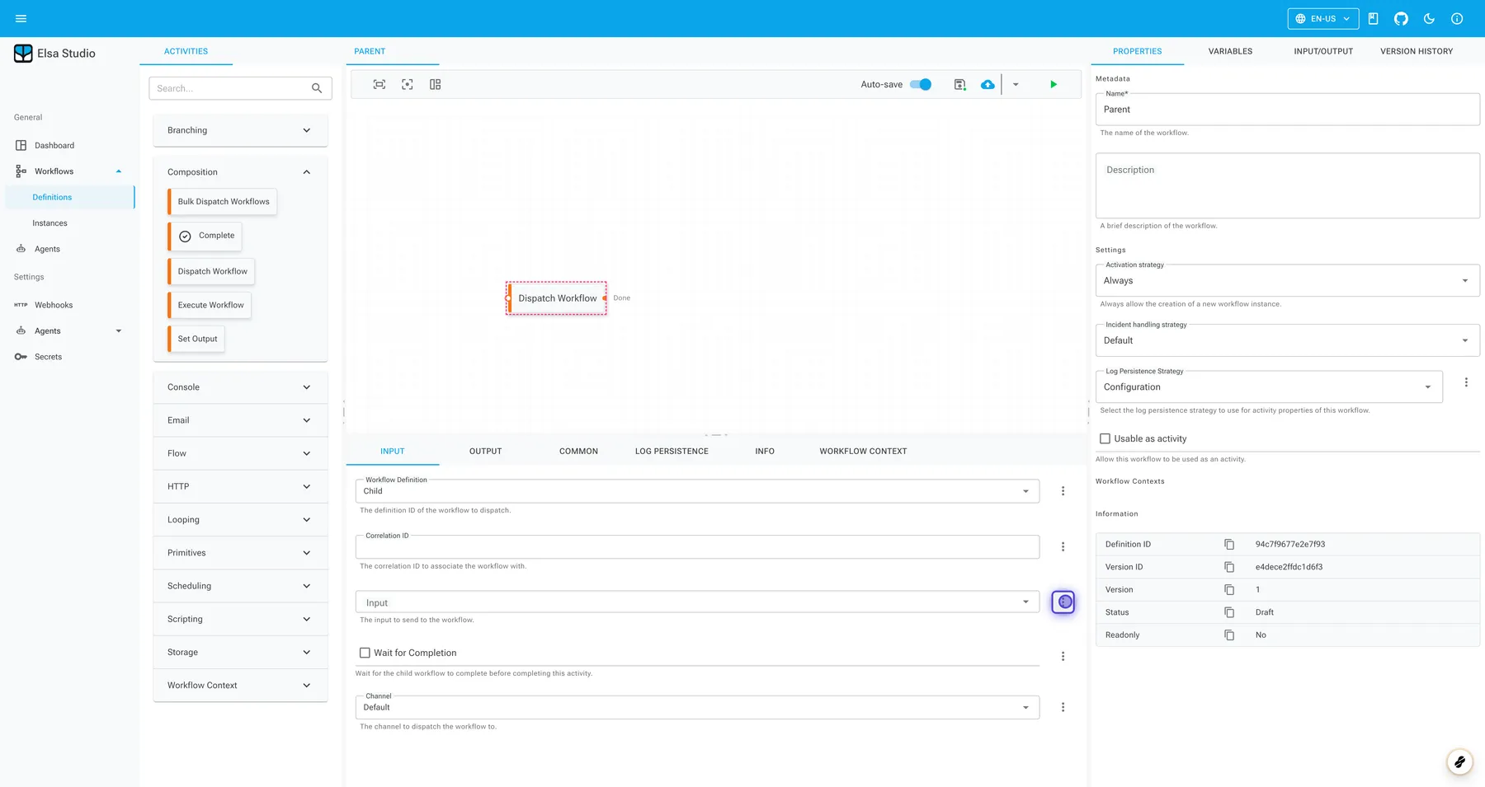Viewport: 1485px width, 787px height.
Task: Open the Elsa Studio GitHub repository
Action: pyautogui.click(x=1401, y=18)
